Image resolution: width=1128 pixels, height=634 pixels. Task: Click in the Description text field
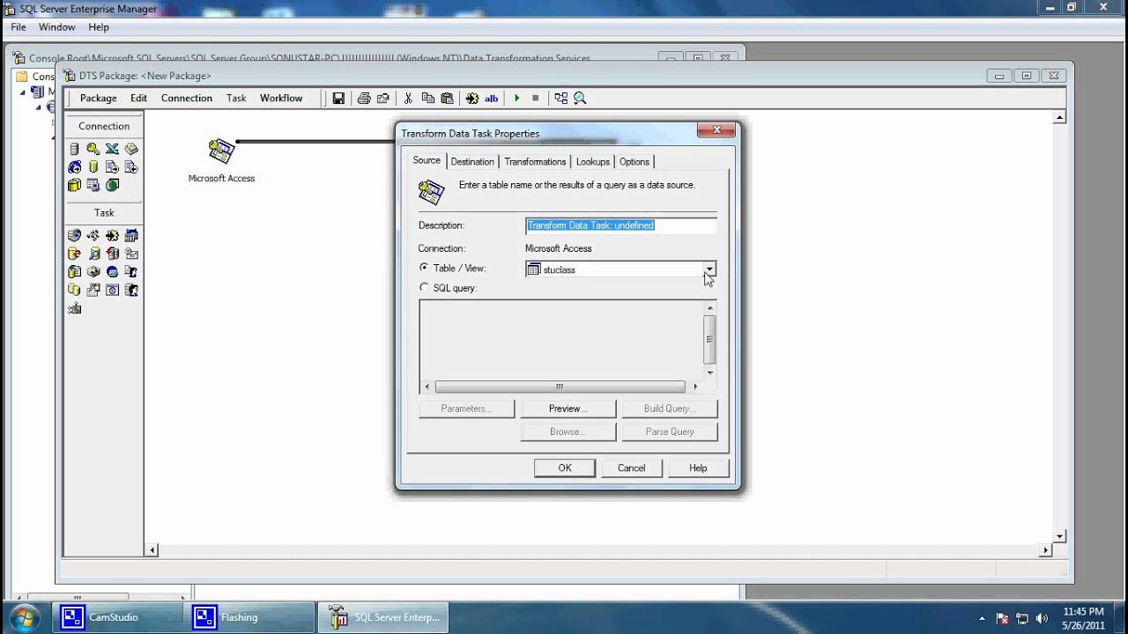click(620, 225)
